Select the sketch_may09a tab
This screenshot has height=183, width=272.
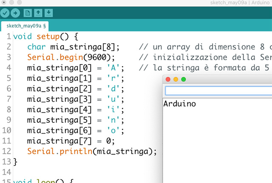click(25, 26)
